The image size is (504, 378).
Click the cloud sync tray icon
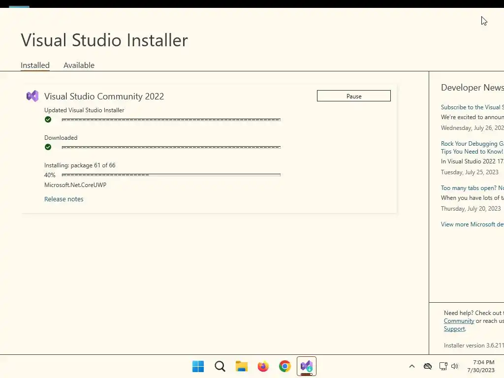tap(428, 366)
